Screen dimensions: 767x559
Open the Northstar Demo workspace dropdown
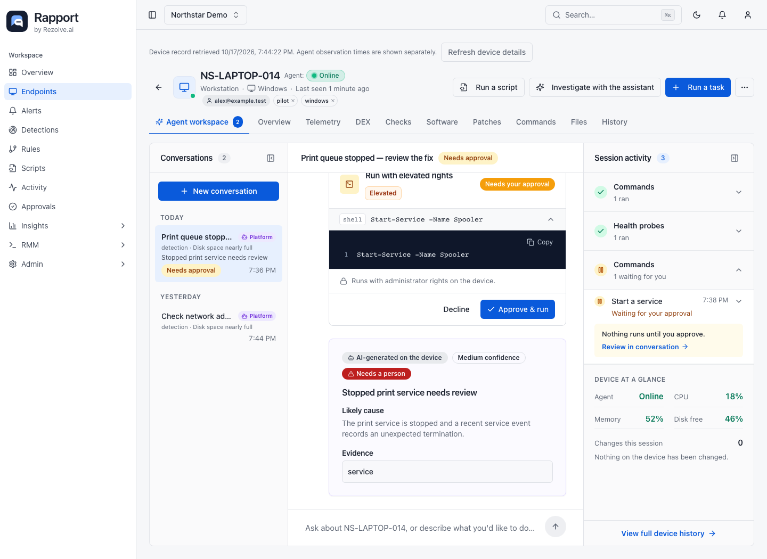click(206, 15)
